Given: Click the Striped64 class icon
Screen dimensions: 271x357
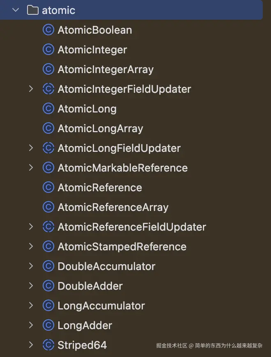Looking at the screenshot, I should point(48,345).
